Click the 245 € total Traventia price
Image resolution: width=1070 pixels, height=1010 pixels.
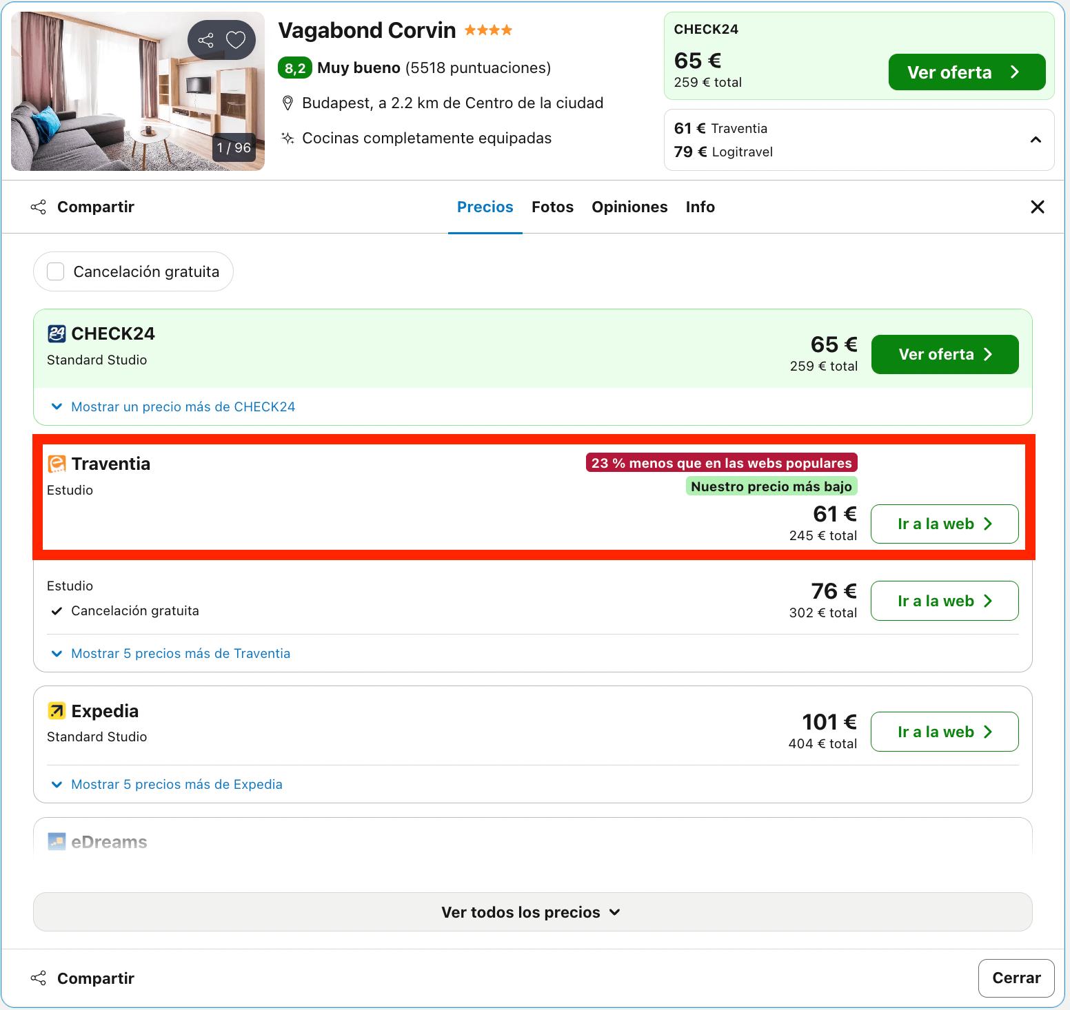click(823, 535)
